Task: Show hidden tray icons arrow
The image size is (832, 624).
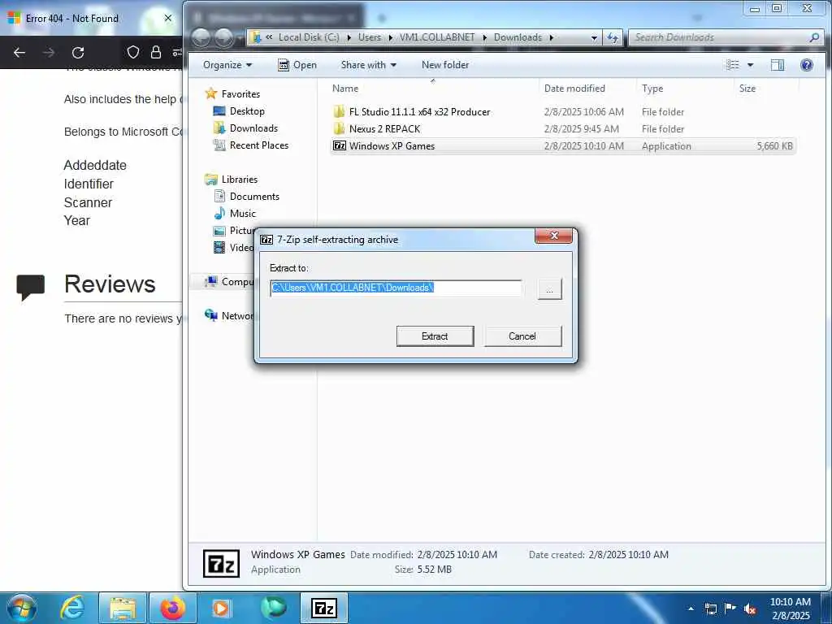Action: point(691,609)
